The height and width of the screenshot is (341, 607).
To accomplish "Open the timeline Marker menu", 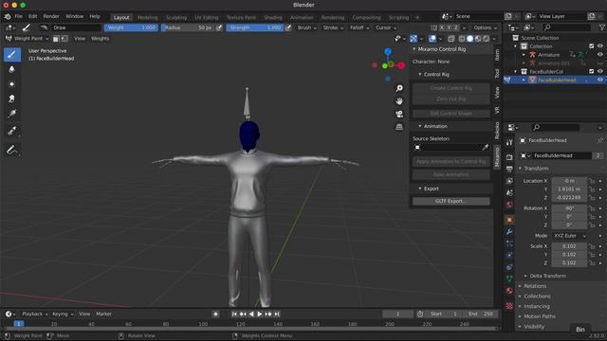I will pyautogui.click(x=103, y=314).
